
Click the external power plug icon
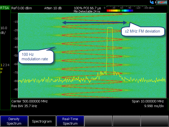152,2
